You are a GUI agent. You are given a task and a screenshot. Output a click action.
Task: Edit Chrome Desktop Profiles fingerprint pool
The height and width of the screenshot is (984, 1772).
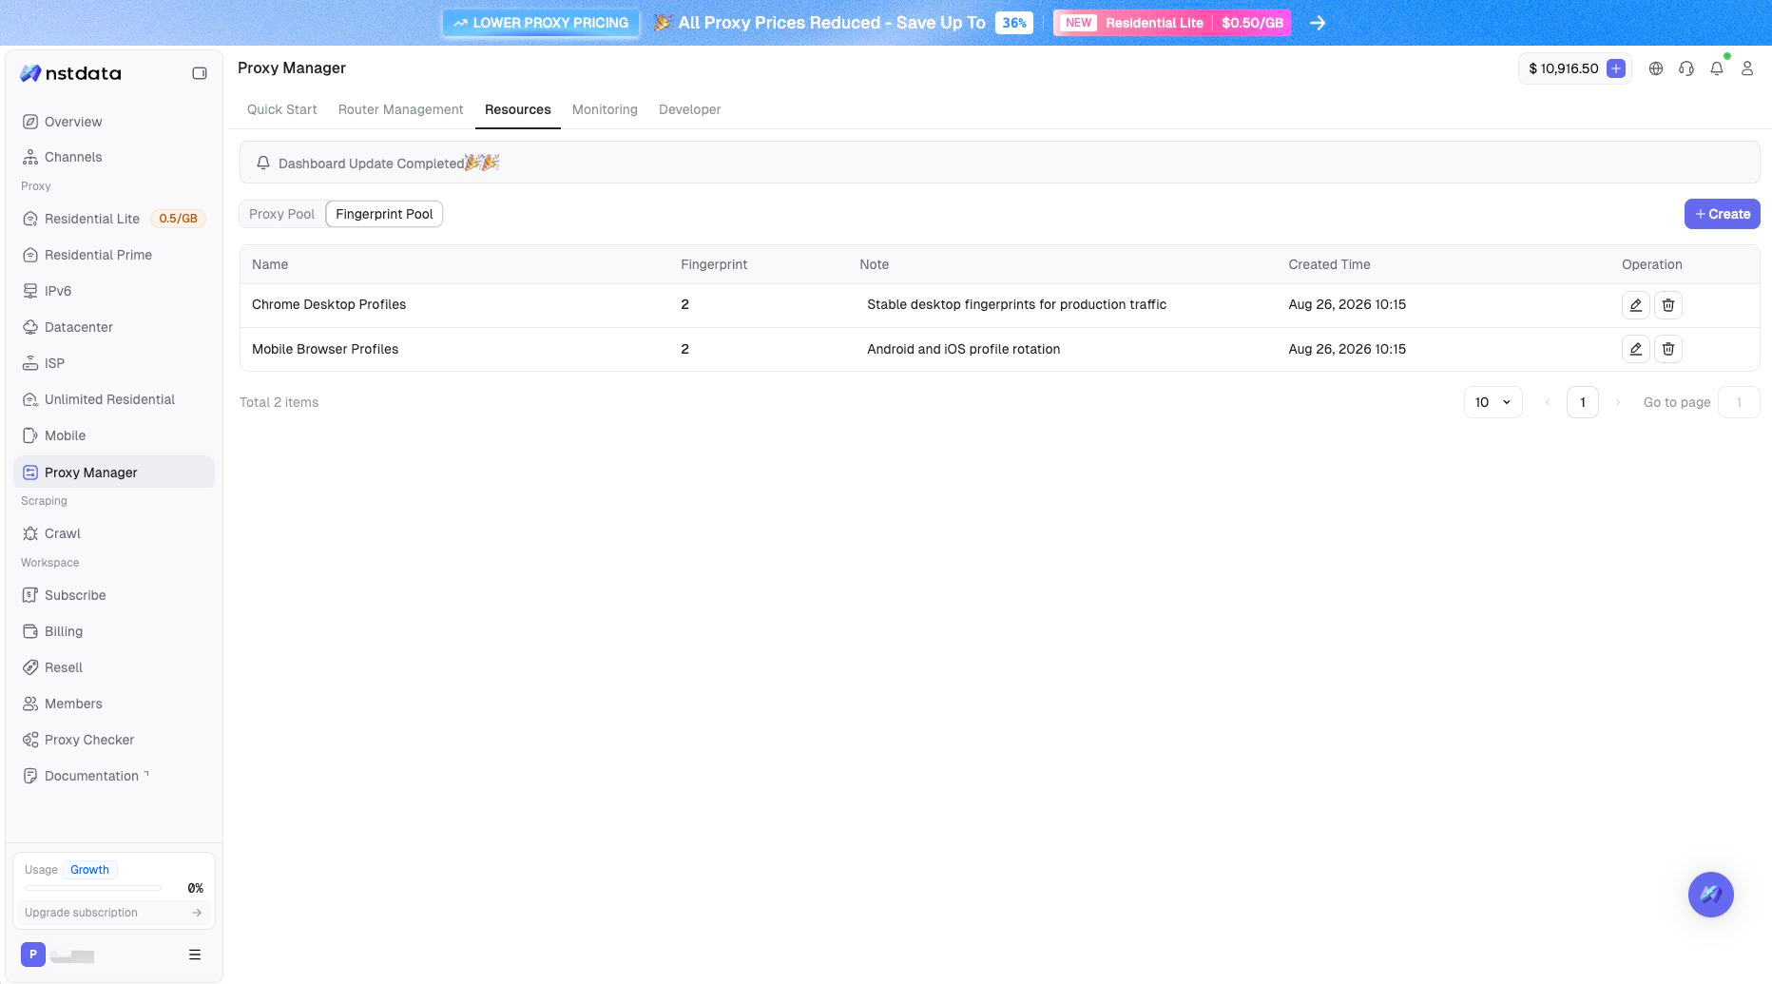(1635, 305)
